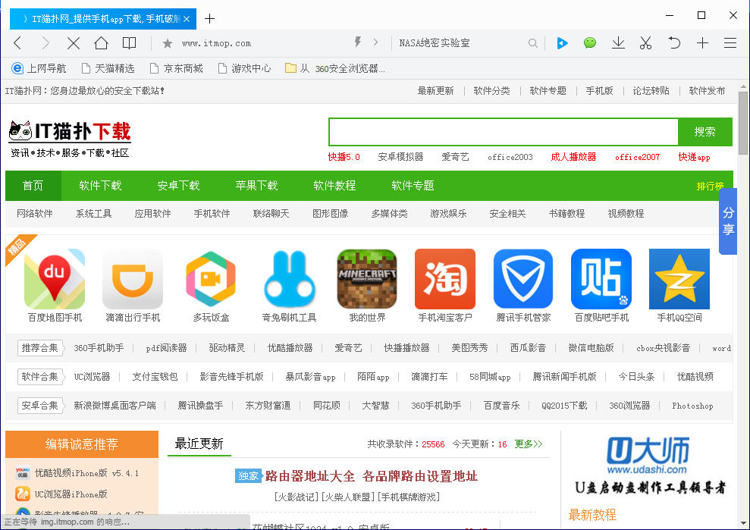750x530 pixels.
Task: Open the 我的世界 Minecraft app icon
Action: [367, 277]
